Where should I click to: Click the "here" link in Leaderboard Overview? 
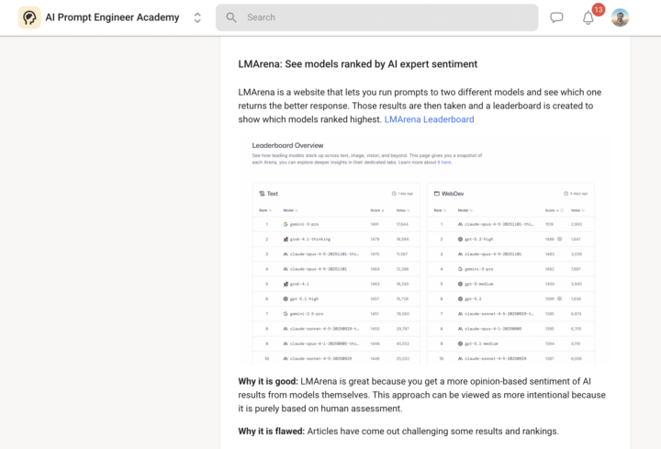445,162
